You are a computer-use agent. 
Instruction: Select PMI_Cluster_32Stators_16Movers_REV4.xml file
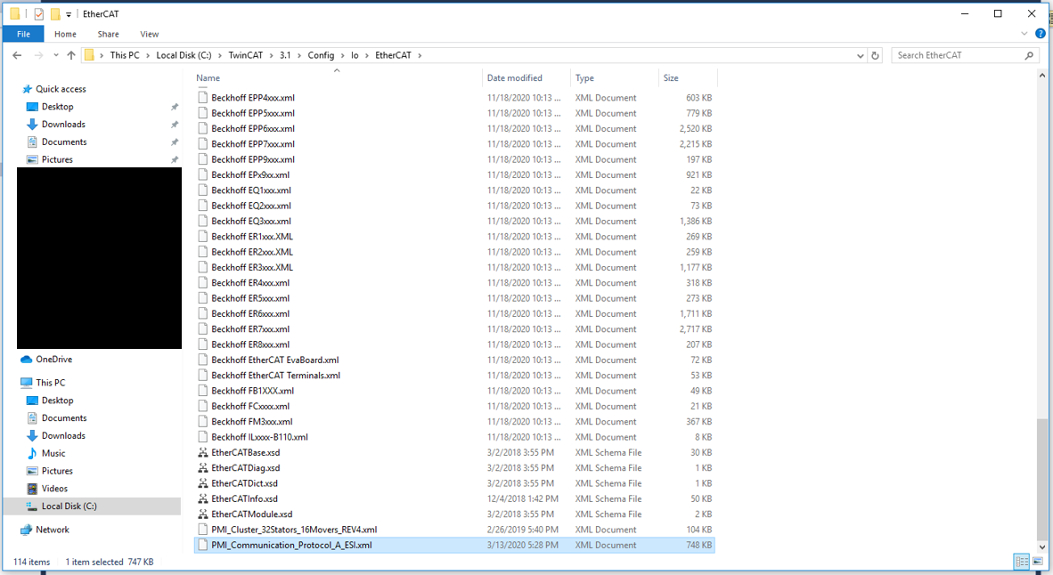pos(294,530)
